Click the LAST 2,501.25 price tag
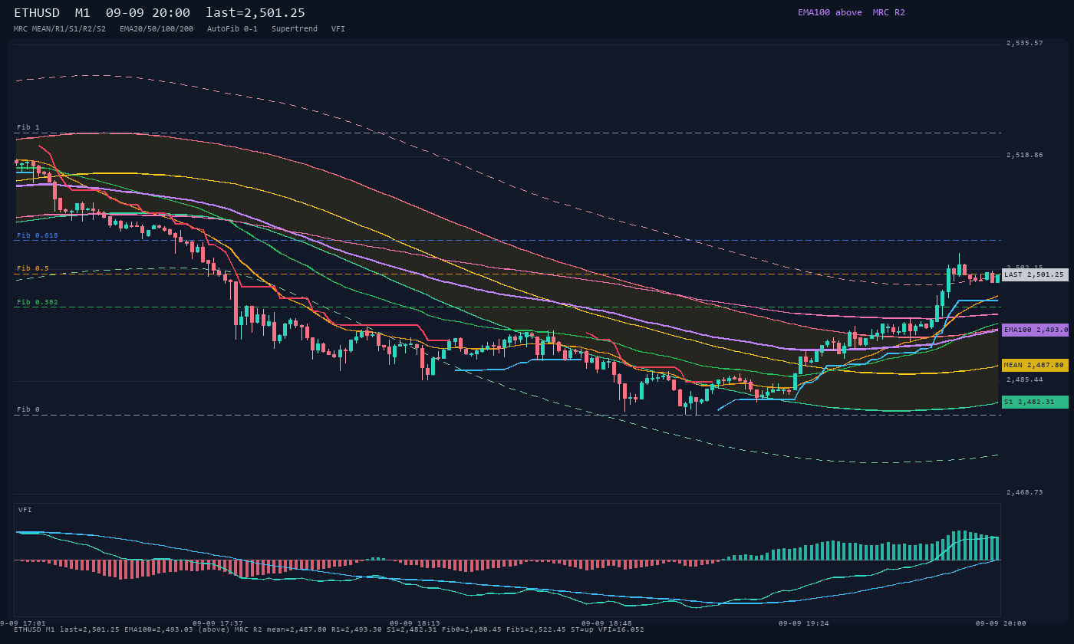 pyautogui.click(x=1035, y=274)
